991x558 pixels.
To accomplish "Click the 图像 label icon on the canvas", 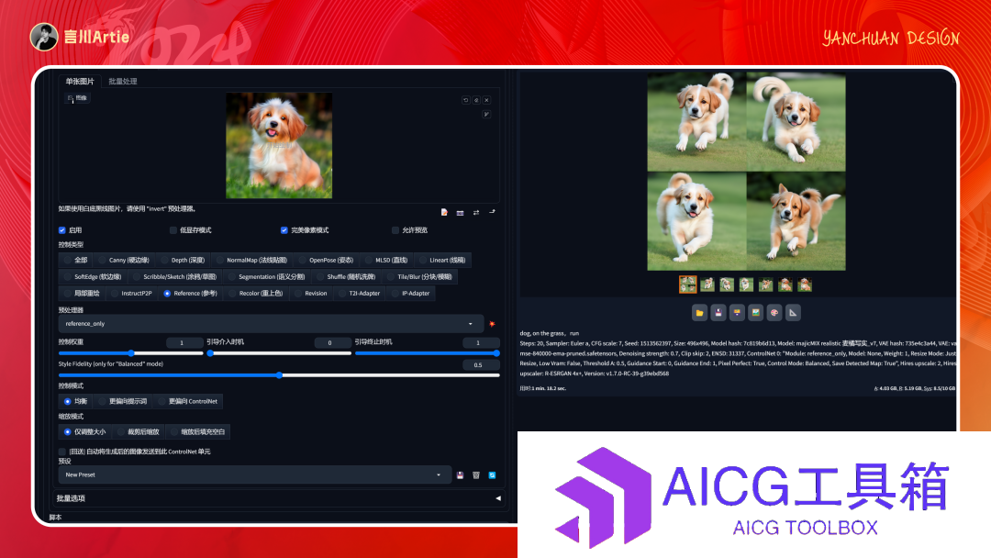I will coord(78,98).
